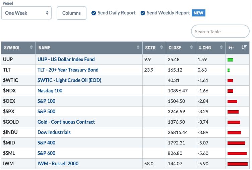Viewport: 252px width, 170px height.
Task: Click close value 165.12
Action: tap(175, 70)
